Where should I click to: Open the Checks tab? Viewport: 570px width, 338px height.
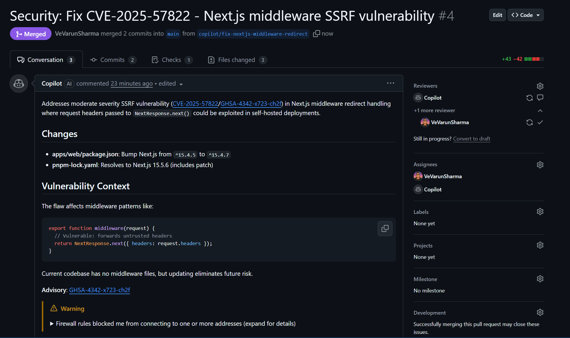point(172,60)
